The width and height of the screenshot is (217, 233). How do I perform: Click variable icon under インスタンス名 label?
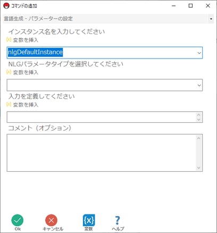pyautogui.click(x=9, y=39)
